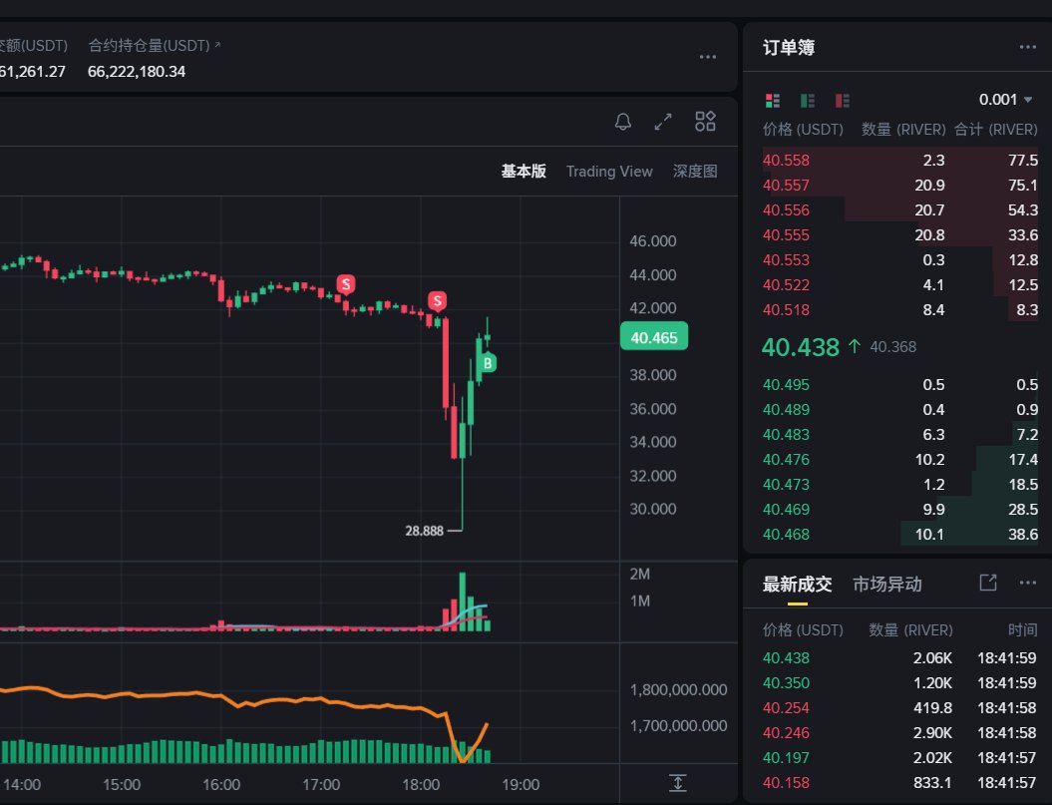Switch to the Trading View chart tab
The height and width of the screenshot is (805, 1052).
(609, 172)
